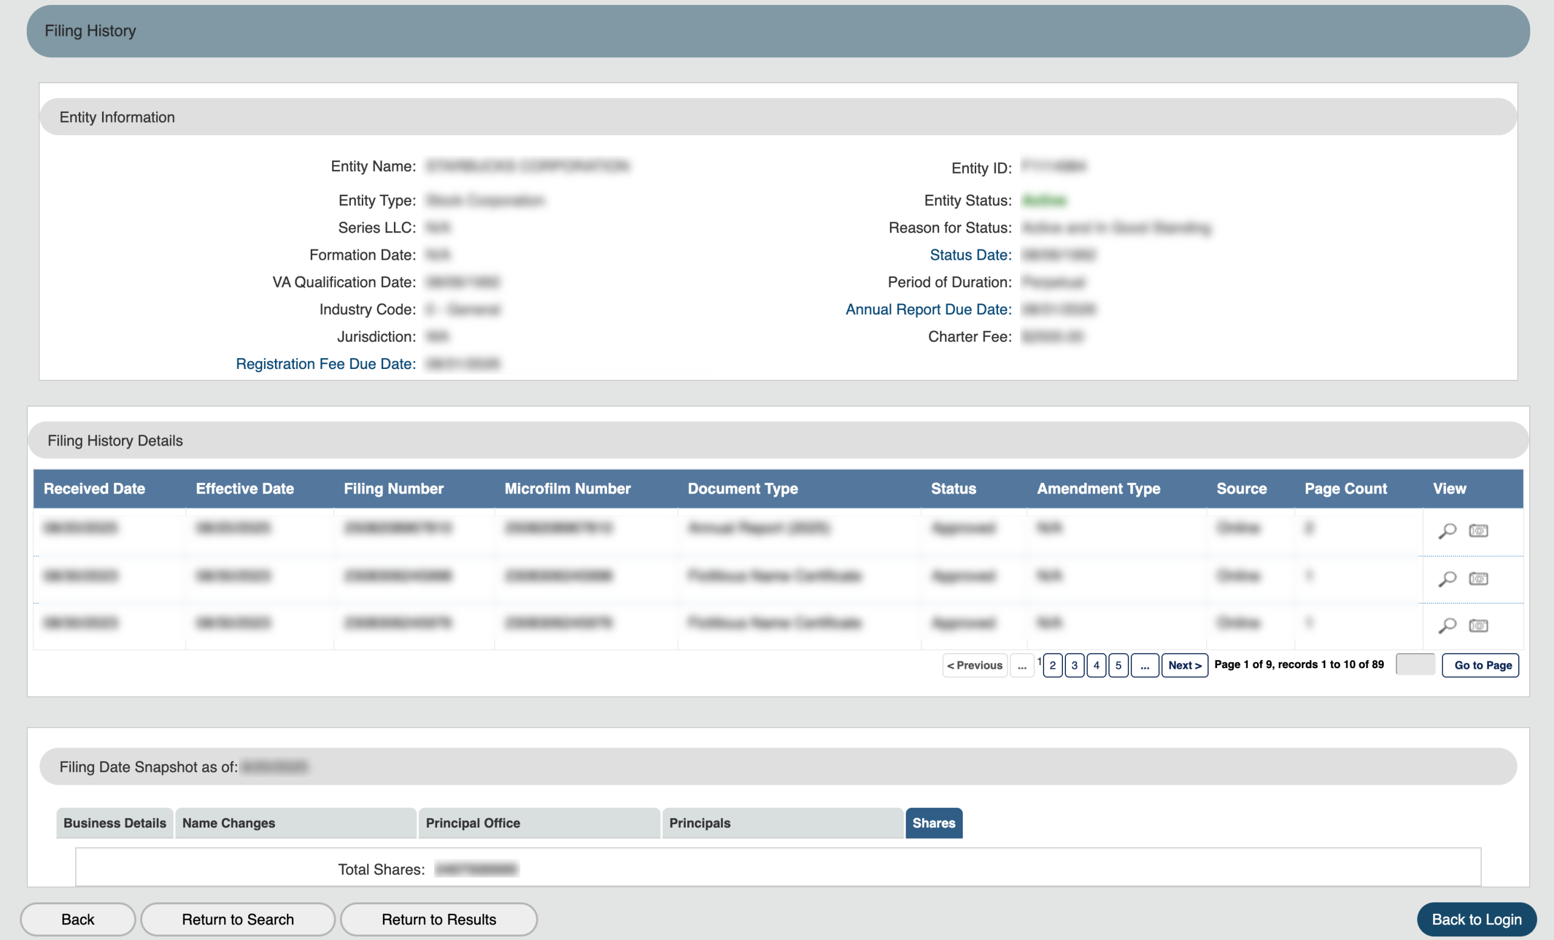This screenshot has height=940, width=1554.
Task: Click Return to Search button
Action: (x=238, y=919)
